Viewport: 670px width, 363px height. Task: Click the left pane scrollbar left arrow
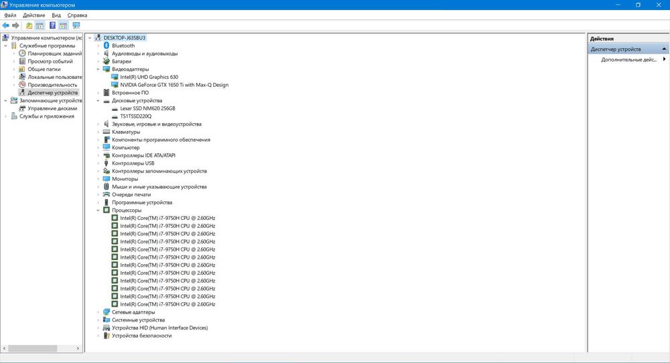point(4,348)
